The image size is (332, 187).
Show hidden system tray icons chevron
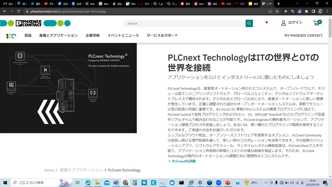click(266, 183)
